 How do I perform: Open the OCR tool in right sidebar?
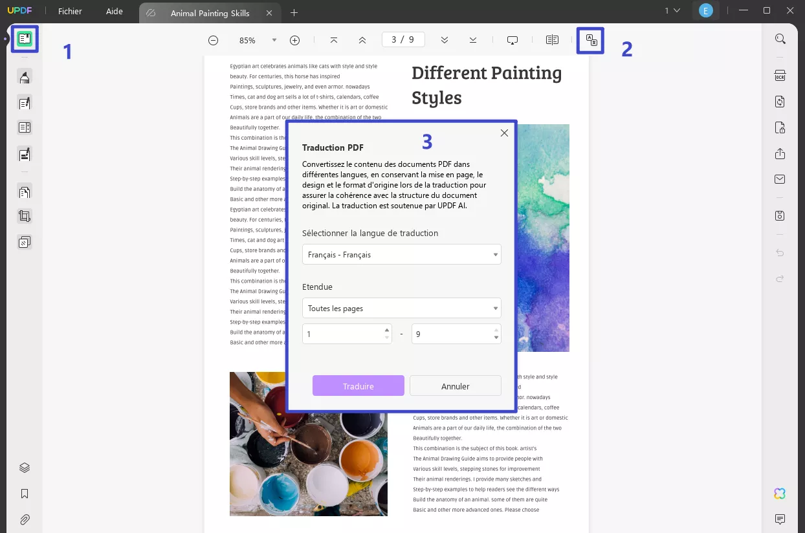(x=780, y=76)
